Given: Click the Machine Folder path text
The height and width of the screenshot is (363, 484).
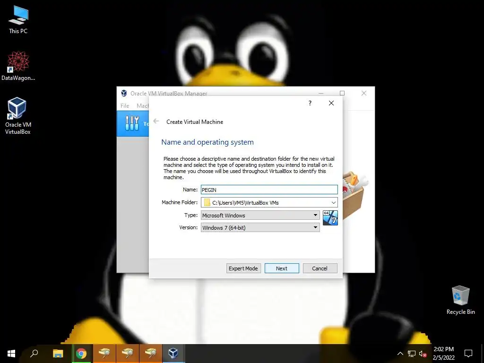Looking at the screenshot, I should pos(245,203).
